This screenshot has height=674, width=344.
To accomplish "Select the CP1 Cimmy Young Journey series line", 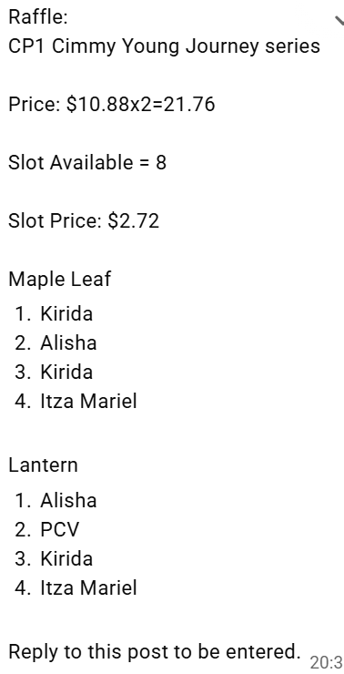I will (164, 46).
